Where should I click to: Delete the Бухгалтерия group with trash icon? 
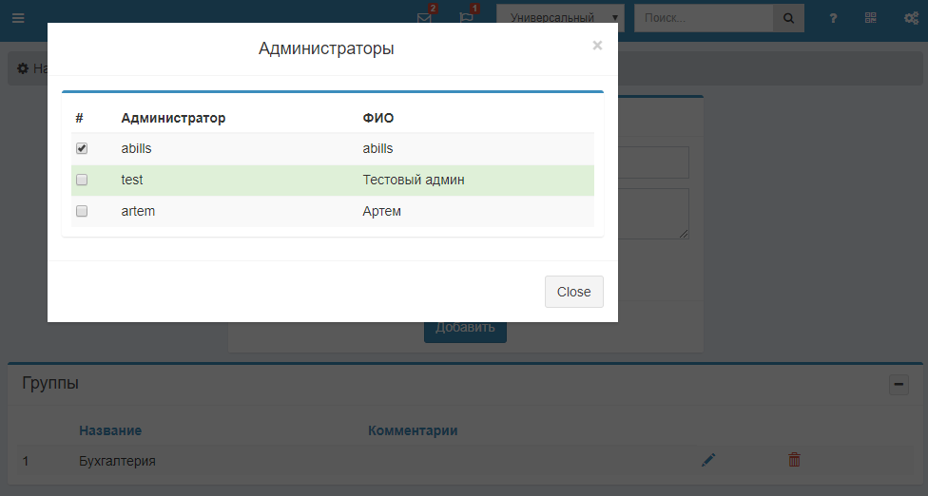pyautogui.click(x=794, y=460)
